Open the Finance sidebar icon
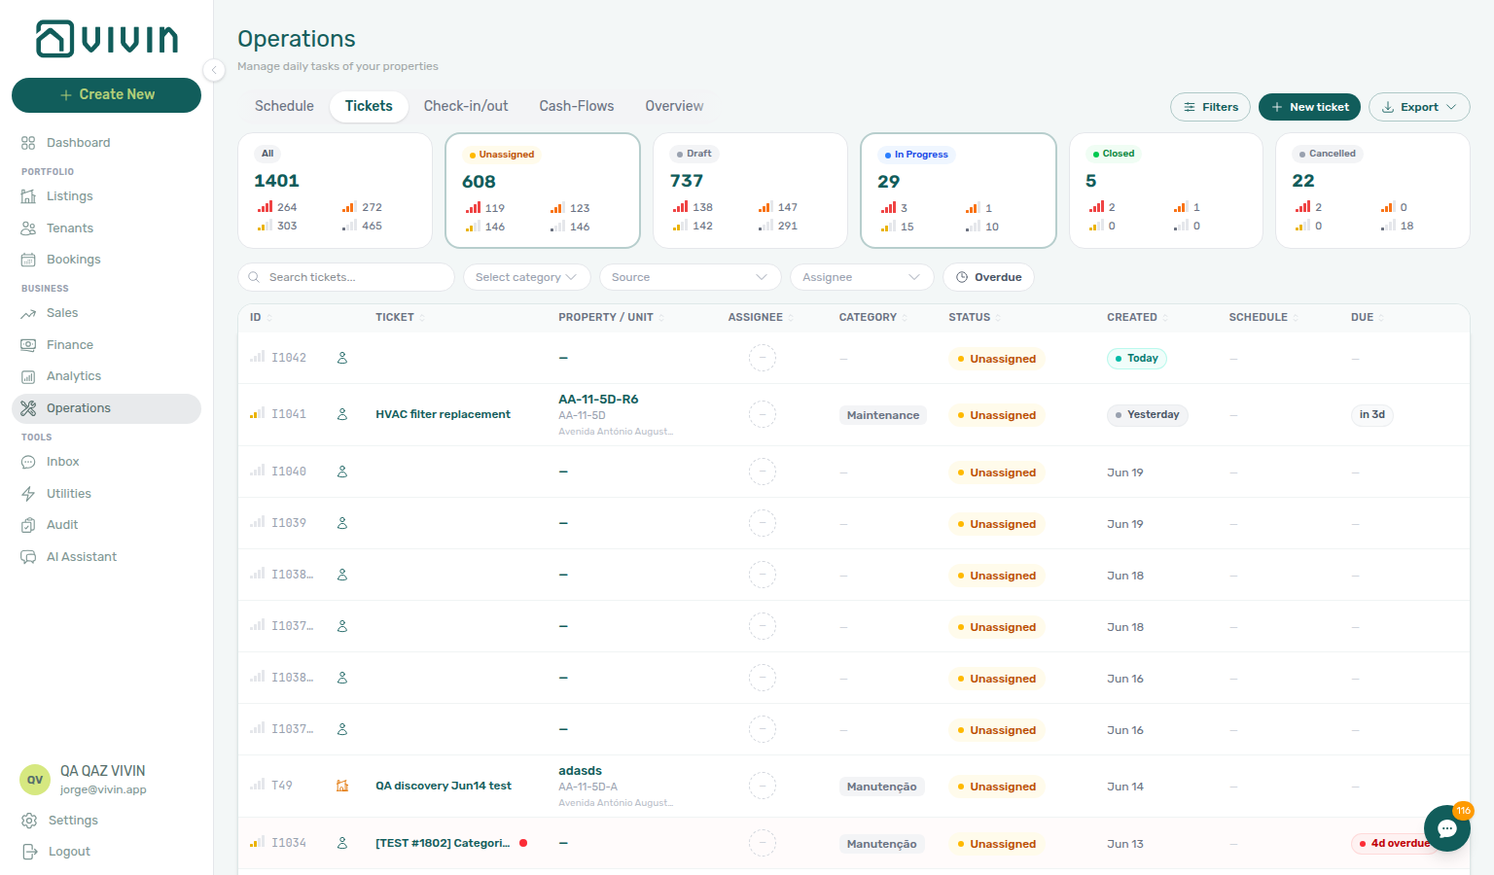Image resolution: width=1494 pixels, height=875 pixels. (x=28, y=345)
